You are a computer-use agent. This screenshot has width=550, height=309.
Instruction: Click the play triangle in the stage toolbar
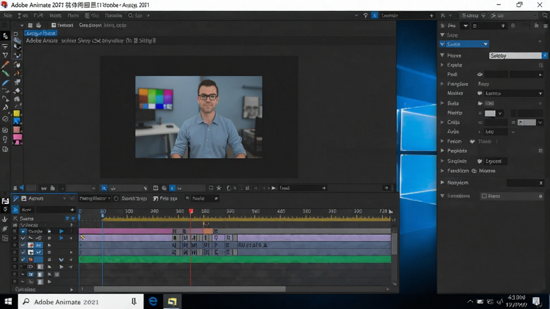[x=273, y=188]
